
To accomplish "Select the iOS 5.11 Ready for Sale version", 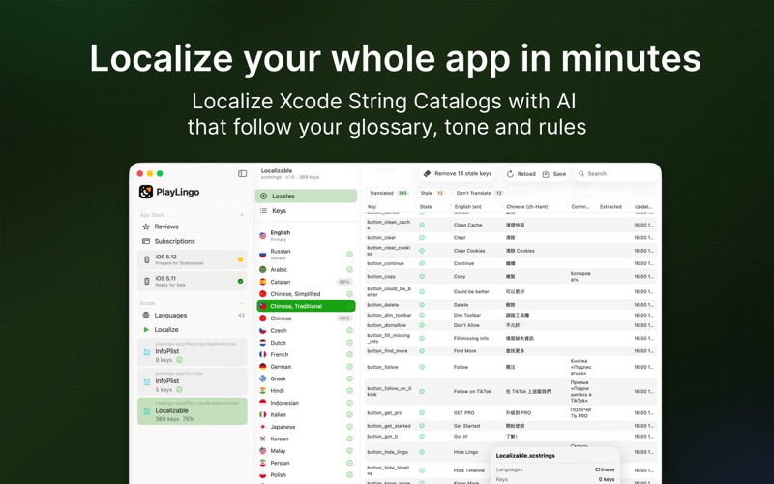I will (x=192, y=281).
